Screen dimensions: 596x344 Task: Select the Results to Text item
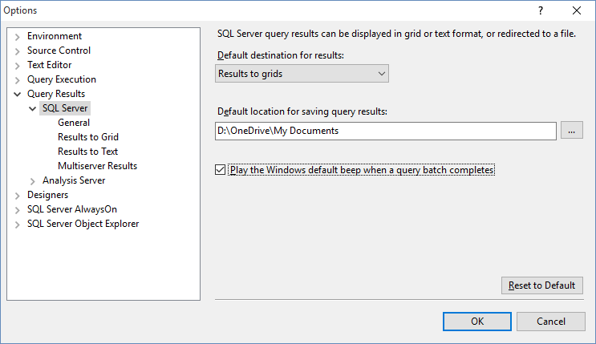pyautogui.click(x=87, y=152)
